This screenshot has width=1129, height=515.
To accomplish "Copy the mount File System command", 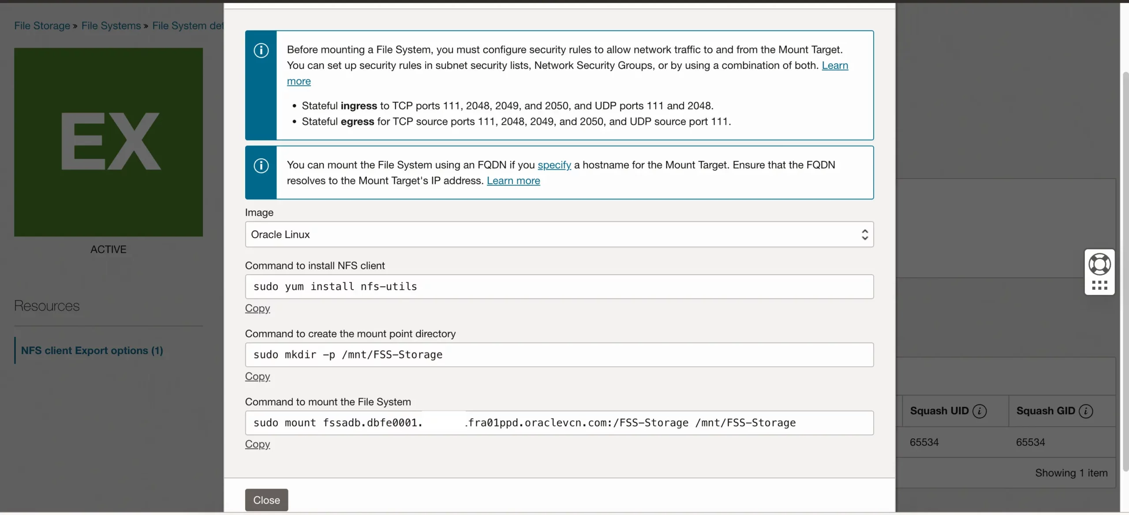I will (x=258, y=444).
